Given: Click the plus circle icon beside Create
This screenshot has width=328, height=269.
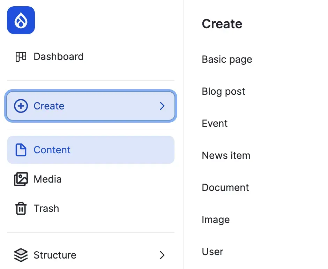Looking at the screenshot, I should coord(21,106).
